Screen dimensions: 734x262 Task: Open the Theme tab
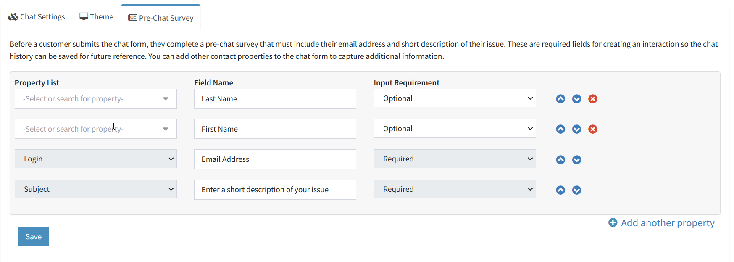[96, 17]
